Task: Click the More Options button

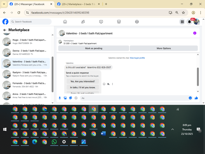Action: coord(164,48)
